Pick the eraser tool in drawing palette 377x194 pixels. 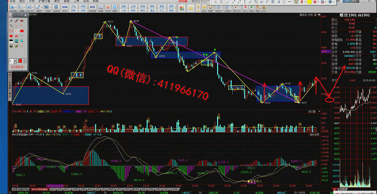[x=11, y=21]
